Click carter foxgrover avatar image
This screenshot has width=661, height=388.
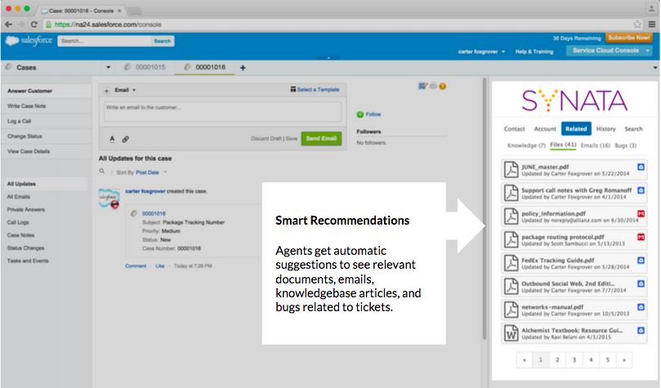(109, 198)
